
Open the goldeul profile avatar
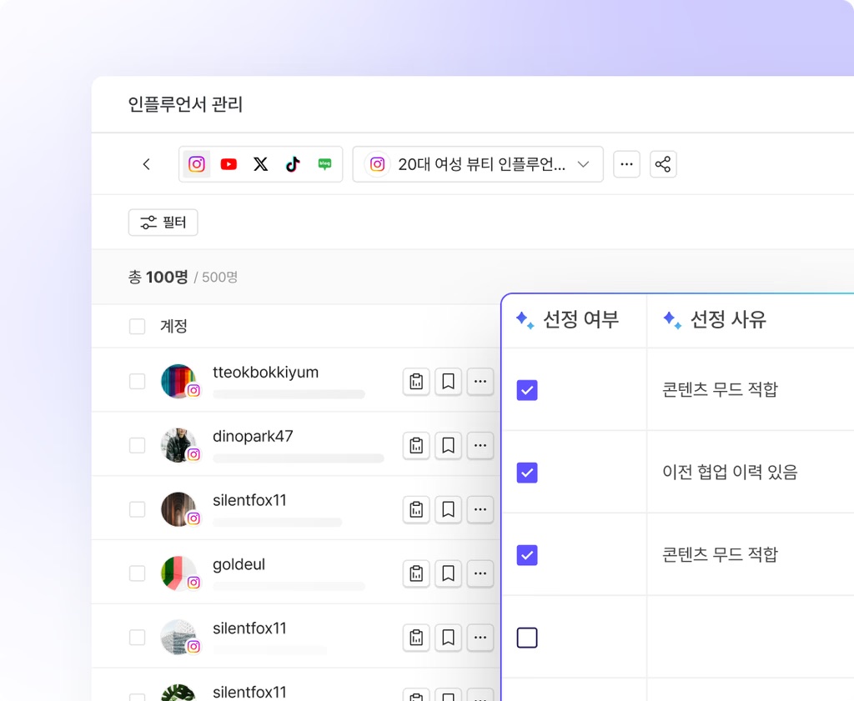(x=178, y=573)
